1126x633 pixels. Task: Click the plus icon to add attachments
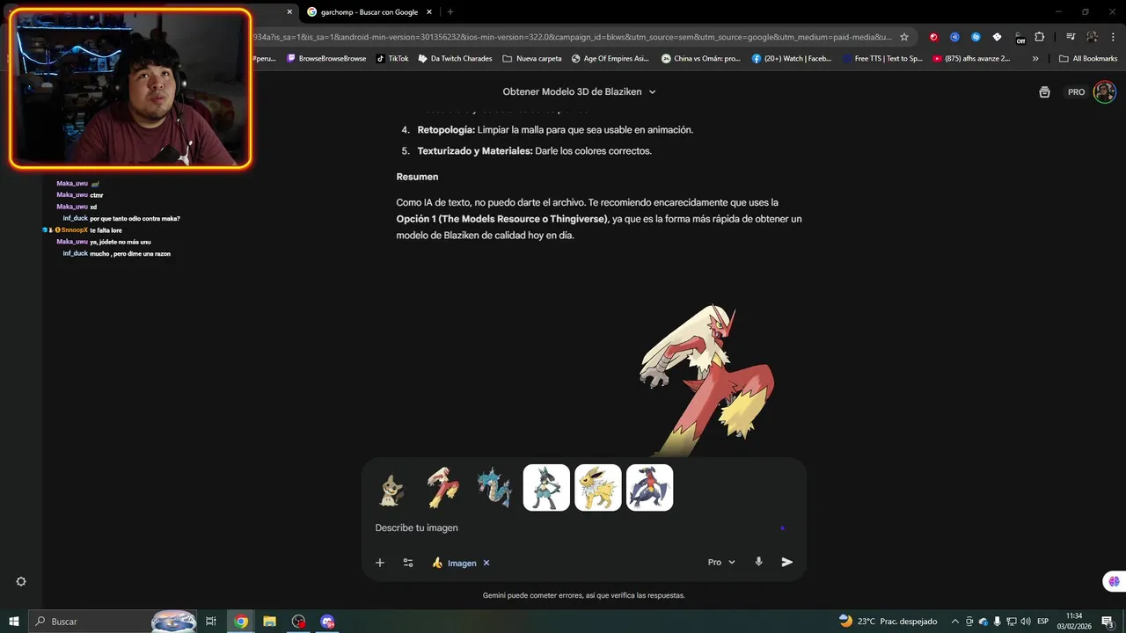point(380,563)
